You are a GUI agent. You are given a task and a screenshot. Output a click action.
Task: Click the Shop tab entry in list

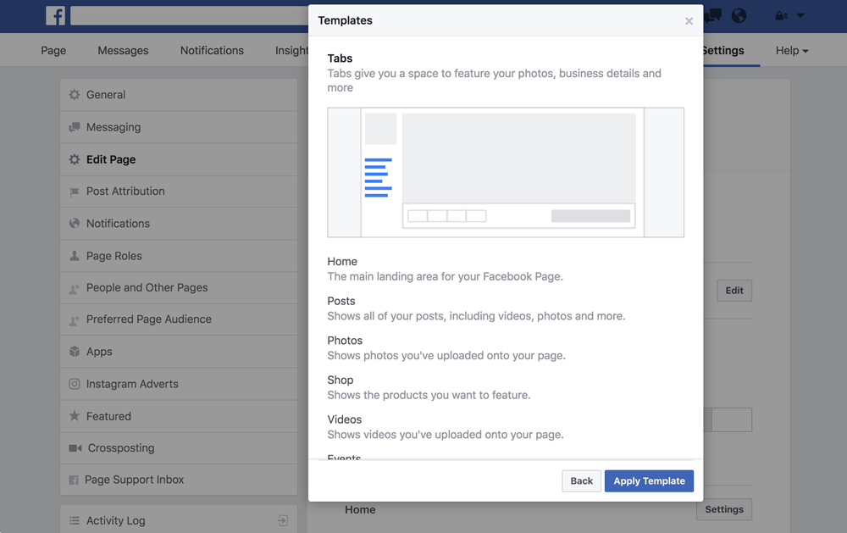(429, 387)
